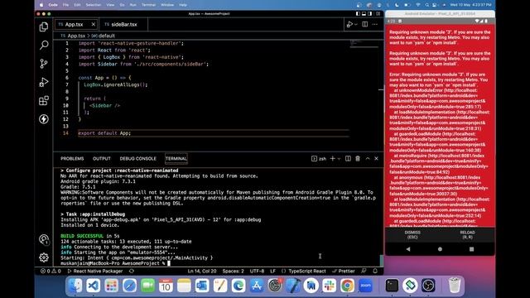530x298 pixels.
Task: Go to line via Ln 14, Col 20
Action: (x=202, y=271)
